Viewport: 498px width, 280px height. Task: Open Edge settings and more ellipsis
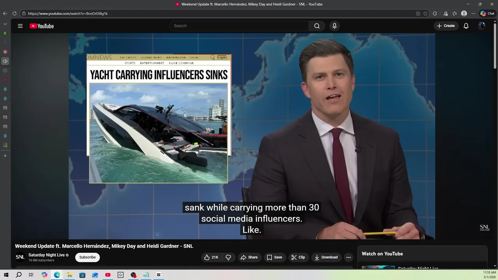(x=473, y=13)
